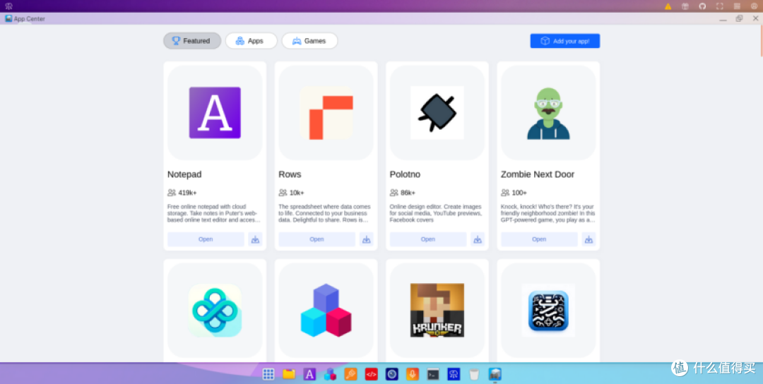Click the Rows description 'The spreadsheet where data'
The width and height of the screenshot is (763, 384).
click(325, 213)
